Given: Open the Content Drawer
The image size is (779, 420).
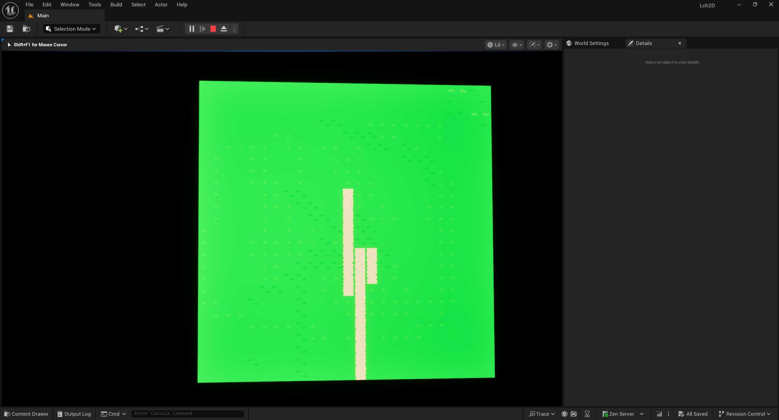Looking at the screenshot, I should (26, 414).
